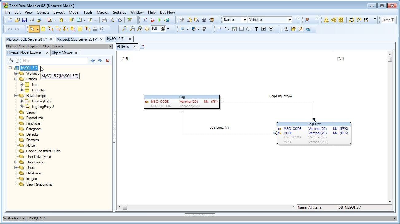Open the Macros menu

103,12
